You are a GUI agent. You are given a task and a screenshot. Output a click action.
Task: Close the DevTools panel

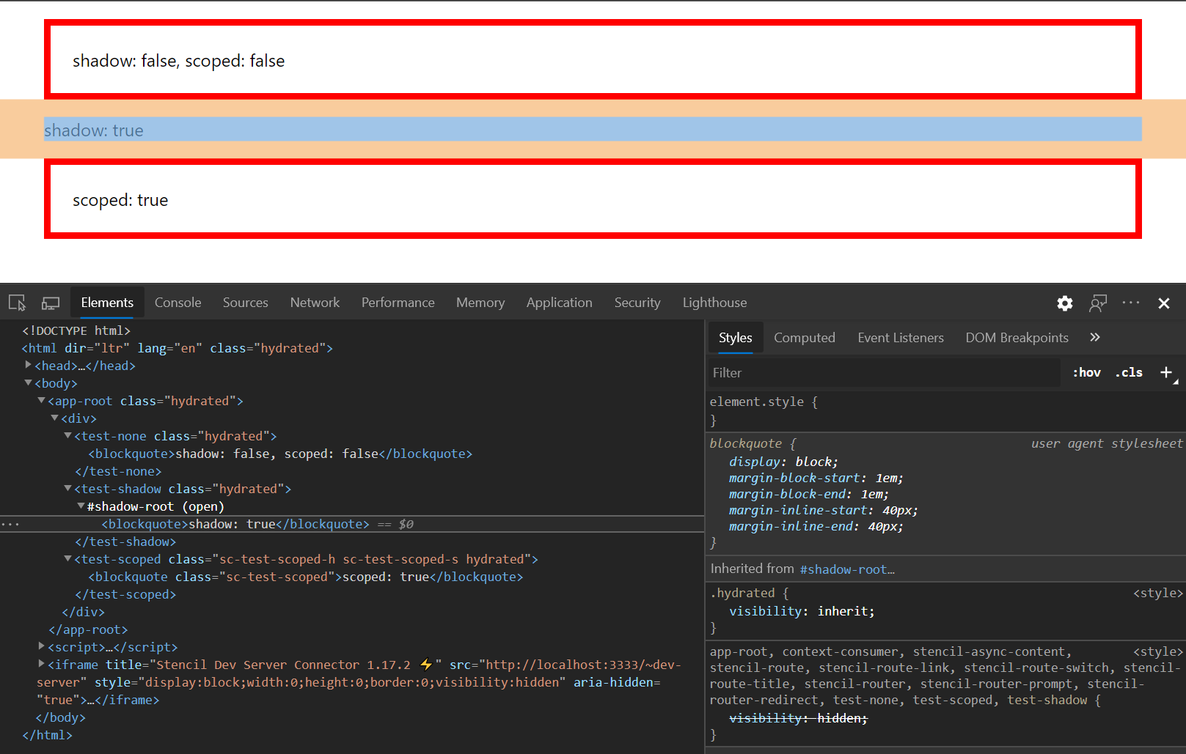click(x=1164, y=303)
